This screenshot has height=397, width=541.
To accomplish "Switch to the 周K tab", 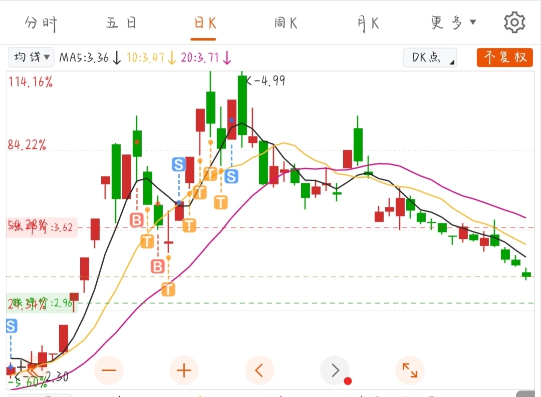I will coord(286,23).
